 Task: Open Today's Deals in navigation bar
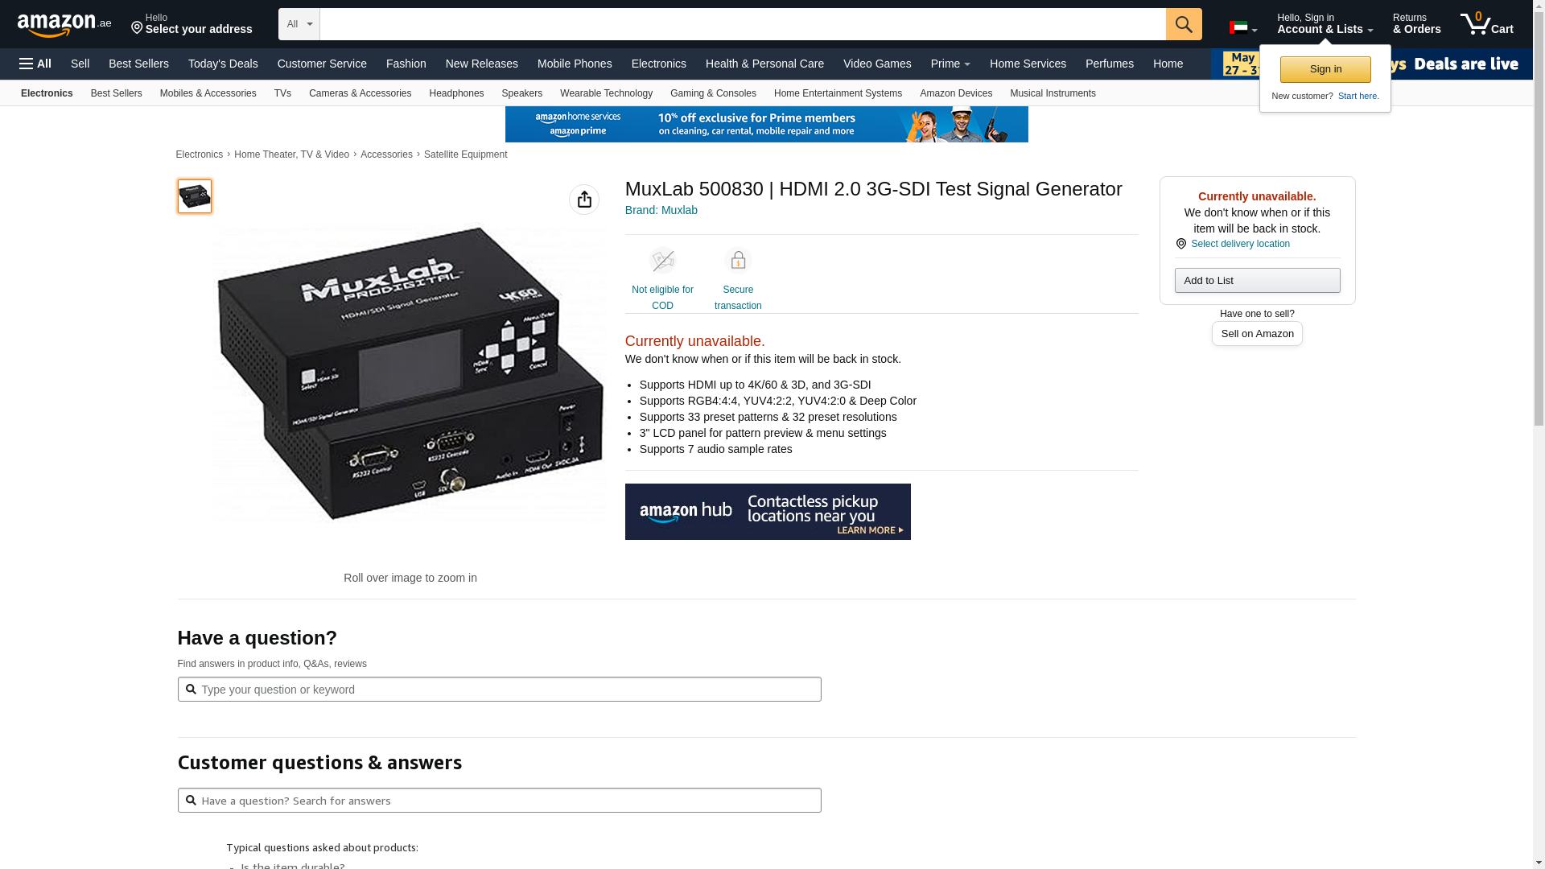[x=223, y=64]
